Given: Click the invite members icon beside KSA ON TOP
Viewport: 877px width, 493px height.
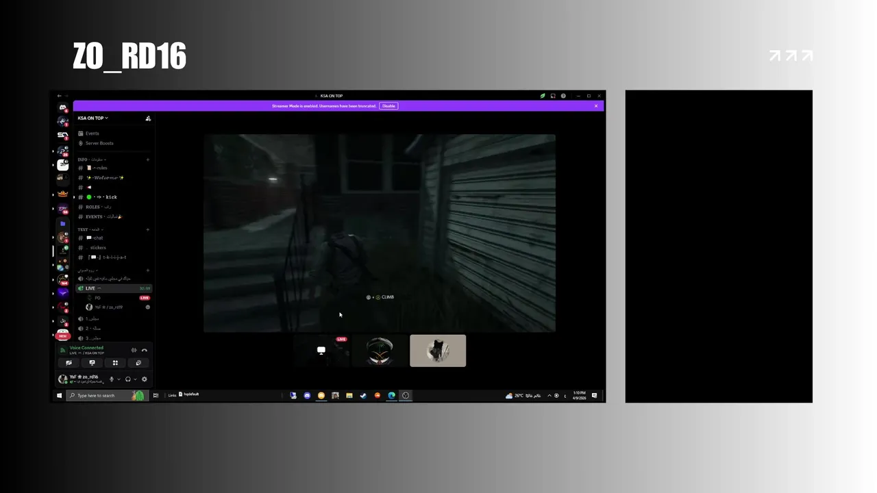Looking at the screenshot, I should tap(148, 118).
